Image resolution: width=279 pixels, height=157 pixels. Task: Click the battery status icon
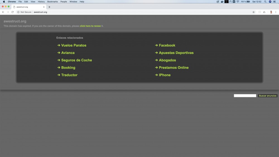pyautogui.click(x=248, y=2)
